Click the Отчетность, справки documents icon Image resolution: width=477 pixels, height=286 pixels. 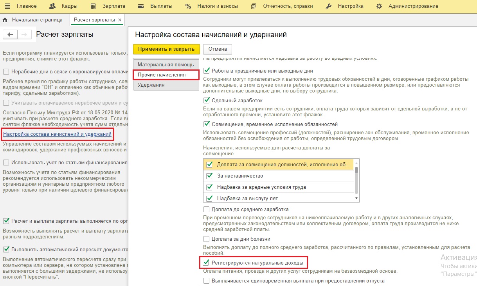click(253, 6)
